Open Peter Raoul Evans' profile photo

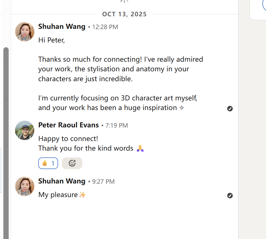pyautogui.click(x=25, y=130)
